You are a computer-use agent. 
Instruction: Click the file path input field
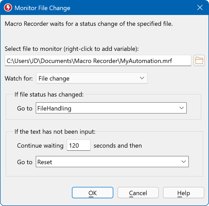[x=98, y=61]
